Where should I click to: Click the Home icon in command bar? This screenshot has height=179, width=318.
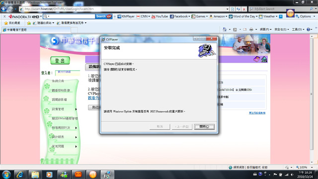[225, 29]
